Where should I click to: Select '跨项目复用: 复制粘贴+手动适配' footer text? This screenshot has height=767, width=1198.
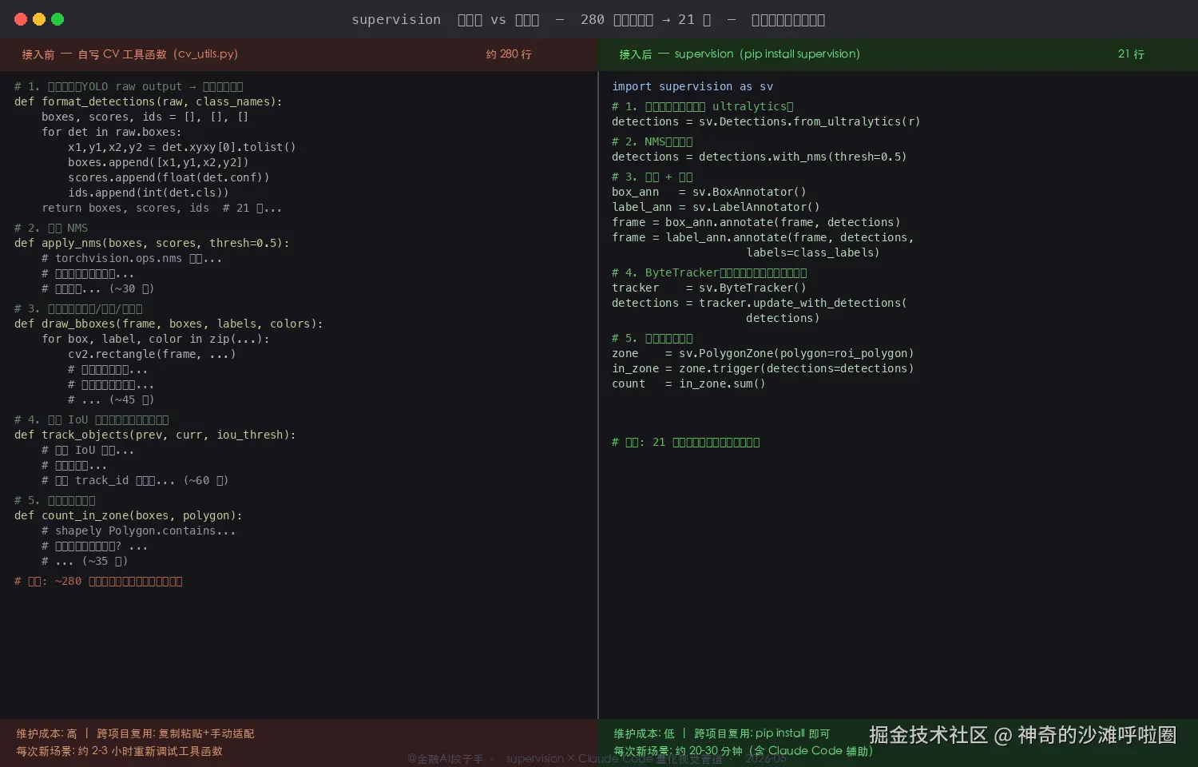pyautogui.click(x=176, y=733)
